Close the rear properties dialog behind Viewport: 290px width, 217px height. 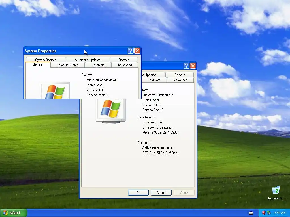pos(193,66)
